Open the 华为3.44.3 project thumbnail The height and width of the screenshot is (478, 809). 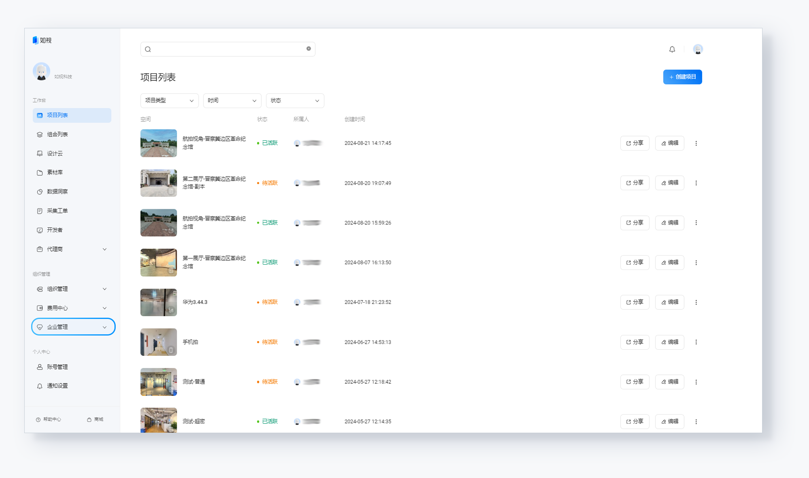pyautogui.click(x=159, y=302)
